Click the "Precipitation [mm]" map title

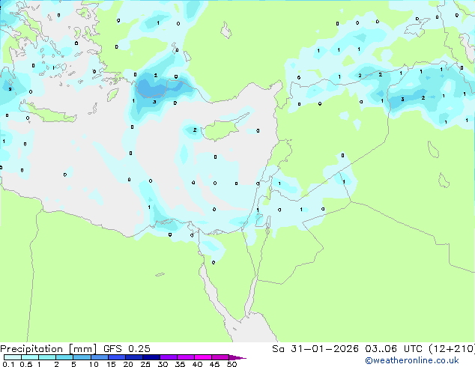[x=49, y=349]
